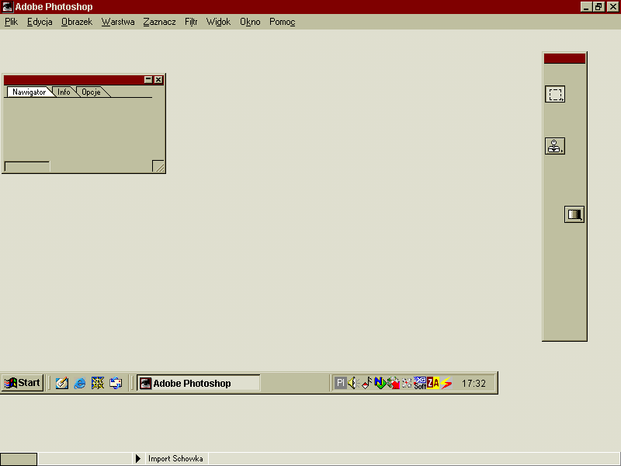Open the Obrazek menu
This screenshot has width=621, height=466.
(77, 22)
